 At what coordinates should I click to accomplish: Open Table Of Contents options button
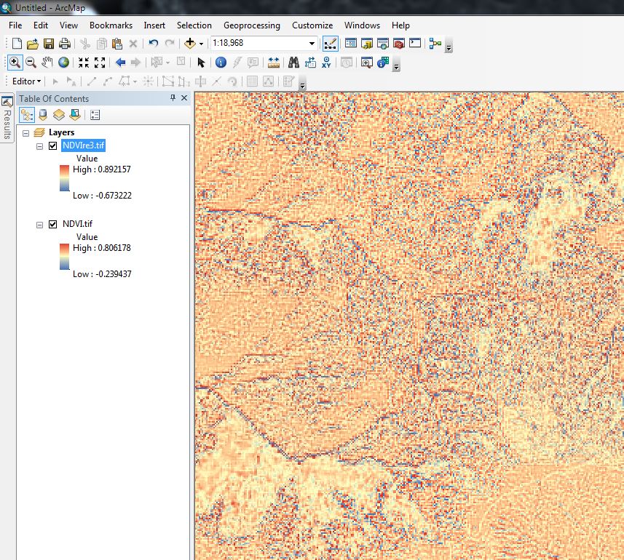[95, 115]
